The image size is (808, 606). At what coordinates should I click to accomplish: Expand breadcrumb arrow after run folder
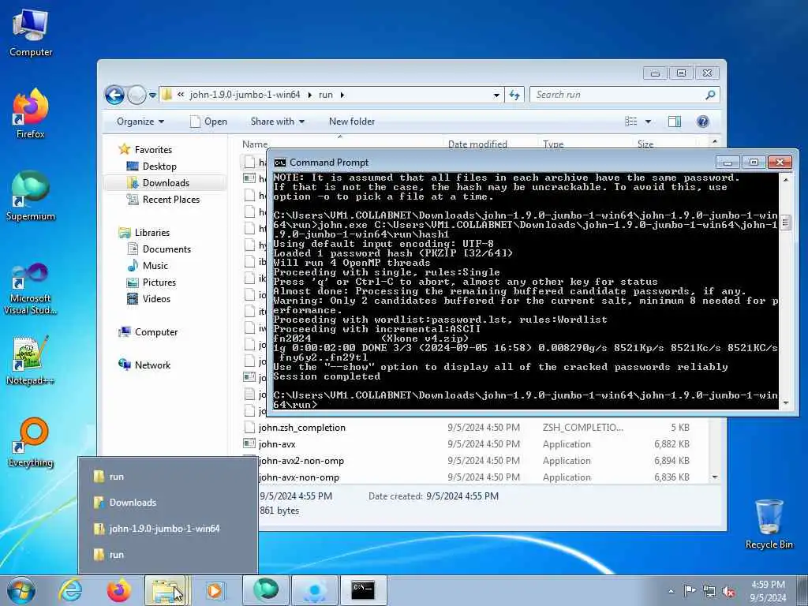pyautogui.click(x=342, y=95)
